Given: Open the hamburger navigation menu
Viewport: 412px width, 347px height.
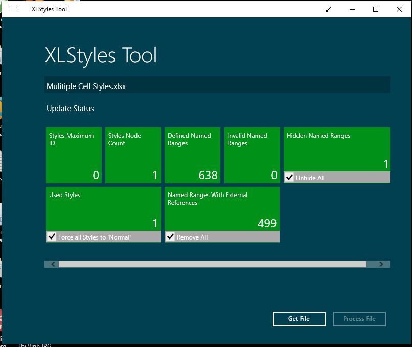Looking at the screenshot, I should 13,9.
